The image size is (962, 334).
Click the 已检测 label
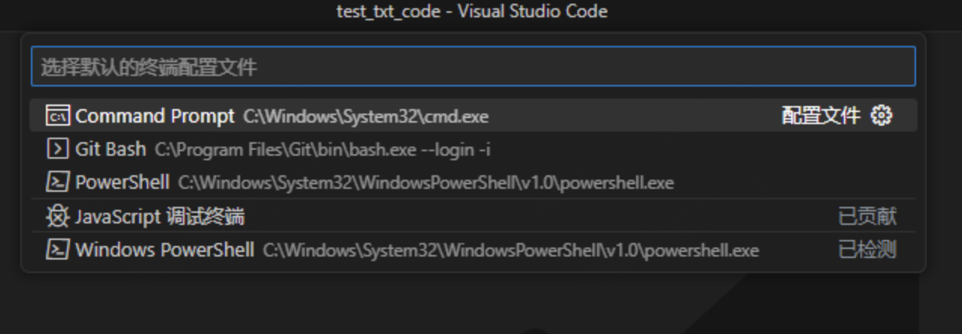click(867, 250)
